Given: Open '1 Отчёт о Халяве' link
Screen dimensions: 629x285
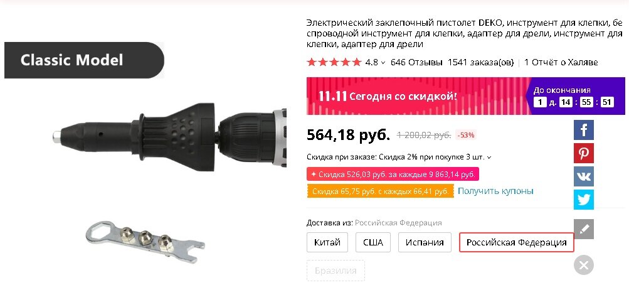Looking at the screenshot, I should 561,62.
